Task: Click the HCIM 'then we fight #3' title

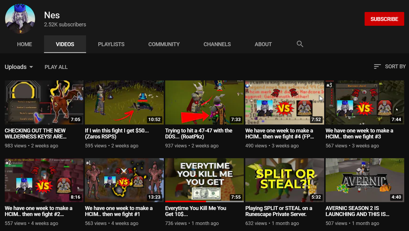Action: click(x=360, y=134)
